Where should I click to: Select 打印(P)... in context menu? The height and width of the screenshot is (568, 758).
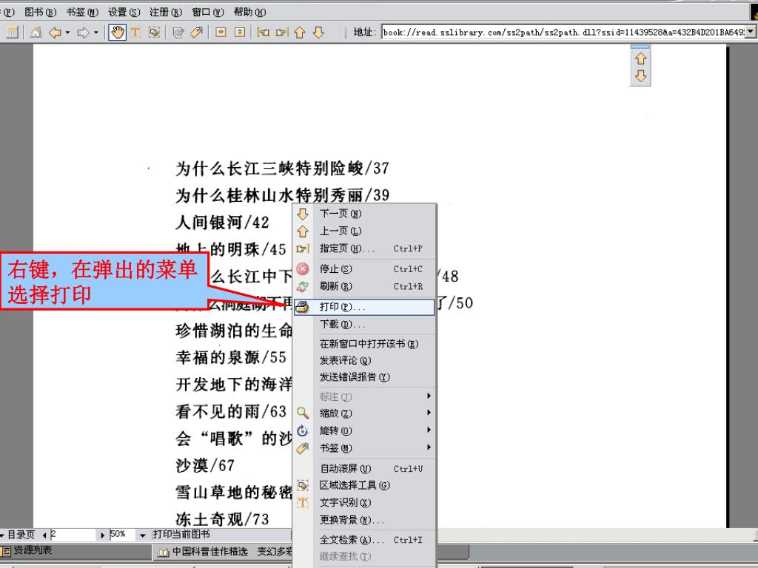364,307
